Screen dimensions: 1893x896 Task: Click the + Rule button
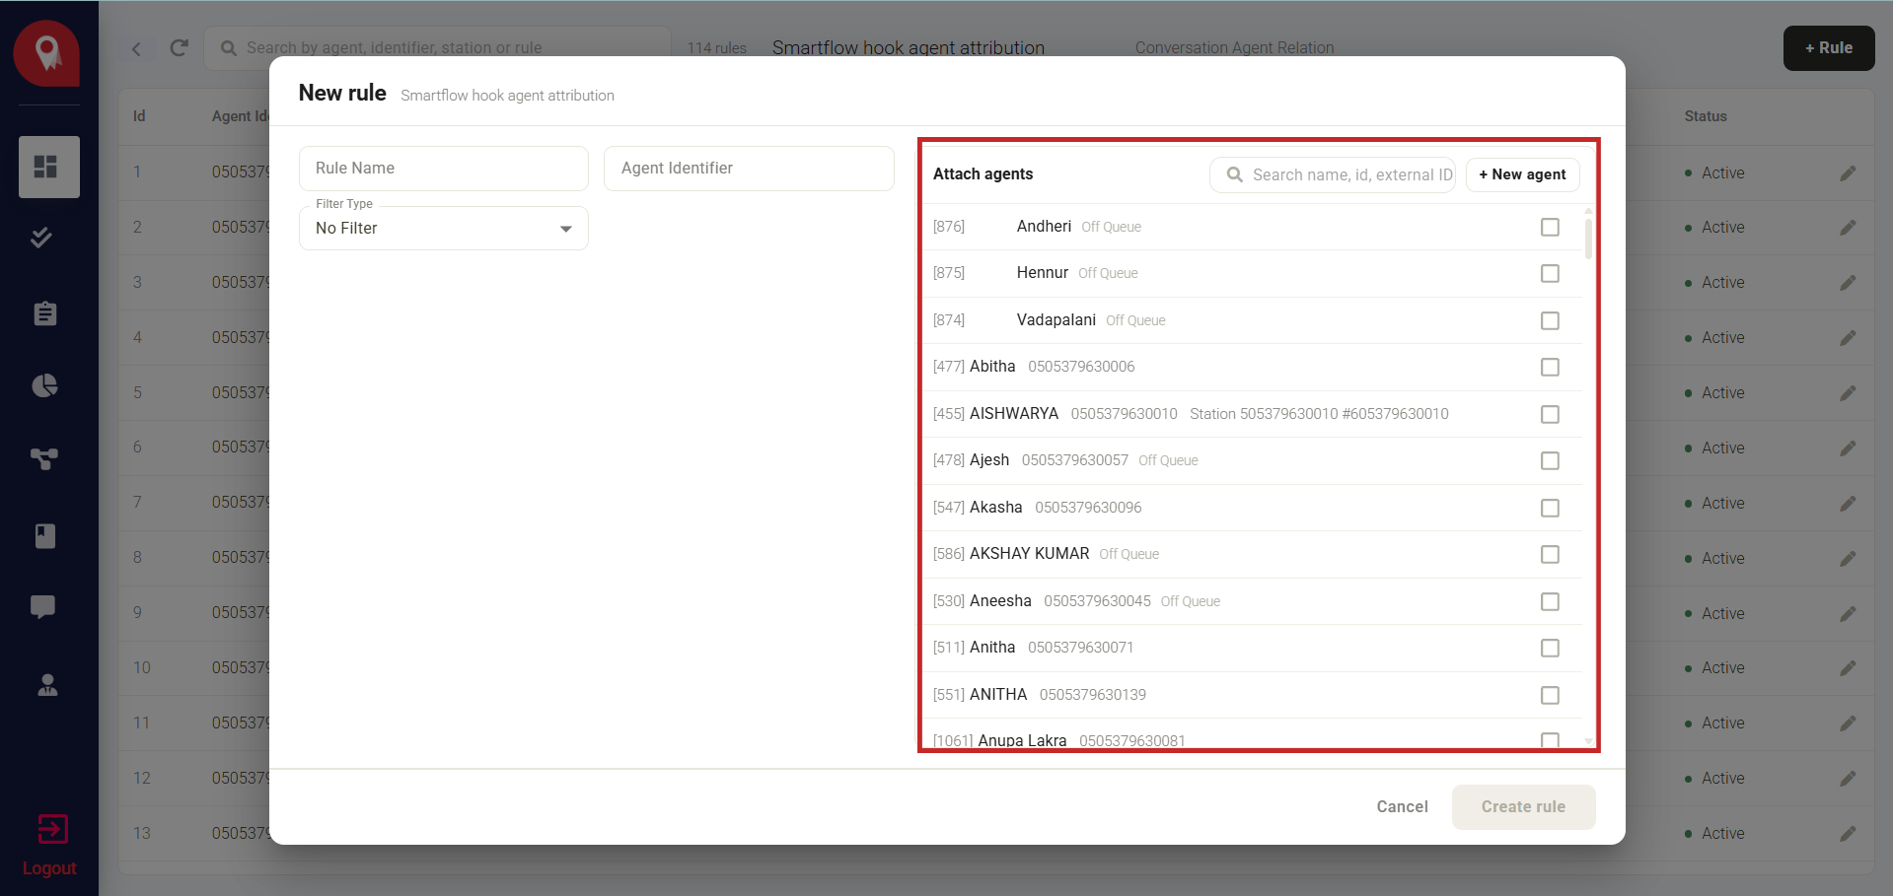(1829, 48)
